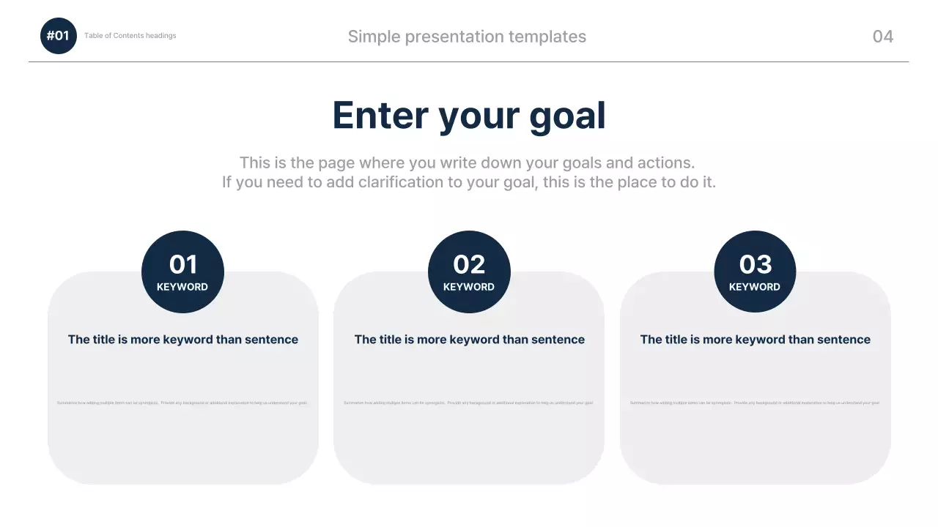Click the Table of Contents headings text
The image size is (938, 527).
pyautogui.click(x=130, y=36)
